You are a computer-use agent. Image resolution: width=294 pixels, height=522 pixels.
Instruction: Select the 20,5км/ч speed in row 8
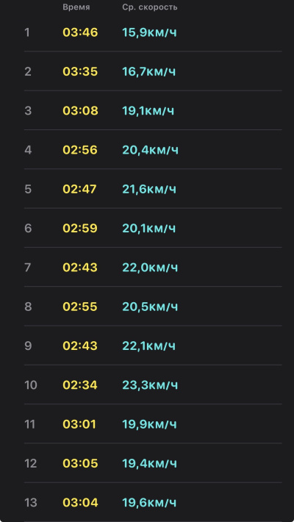pyautogui.click(x=150, y=307)
